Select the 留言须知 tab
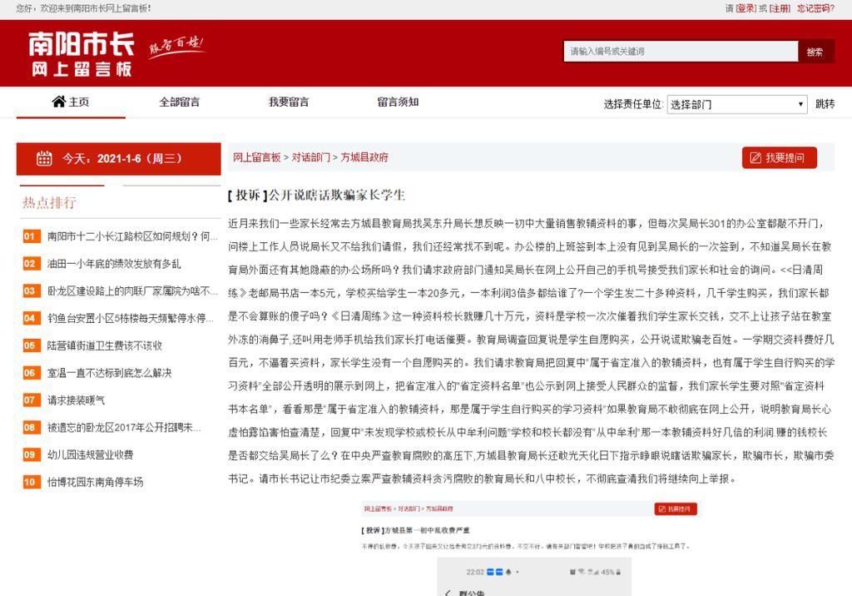This screenshot has height=596, width=852. (x=398, y=102)
